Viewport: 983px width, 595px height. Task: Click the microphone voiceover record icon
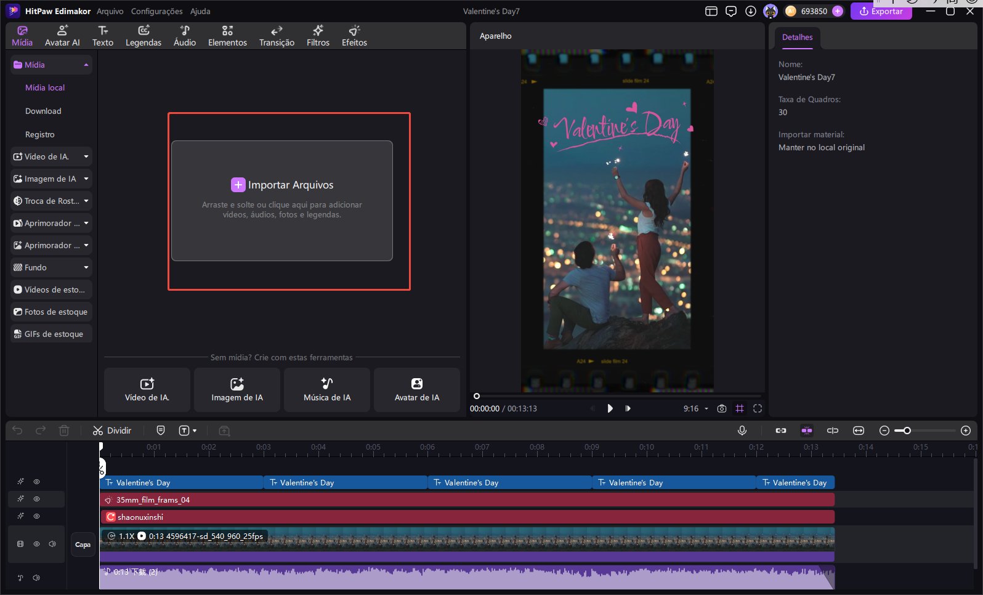[742, 431]
